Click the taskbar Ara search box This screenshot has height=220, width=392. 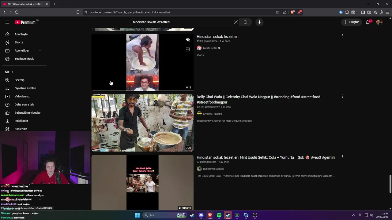(165, 215)
